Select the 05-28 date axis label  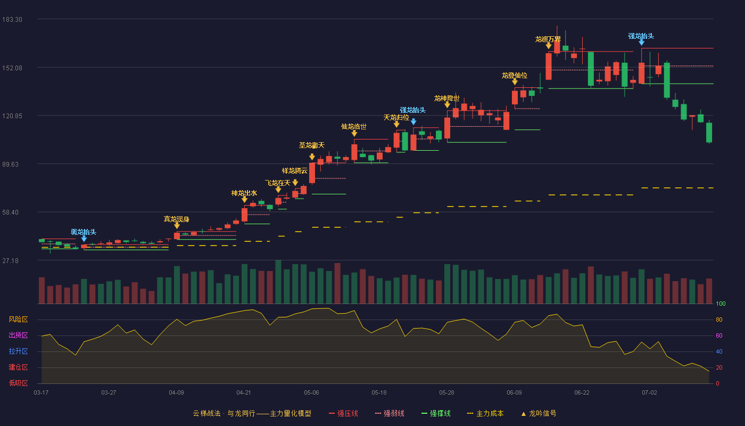coord(446,392)
